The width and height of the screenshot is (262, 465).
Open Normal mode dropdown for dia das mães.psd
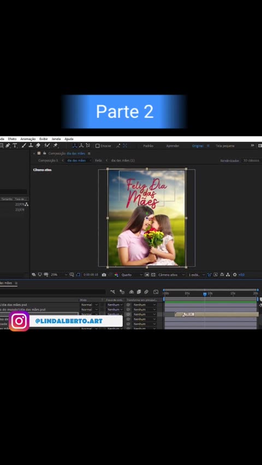(89, 305)
